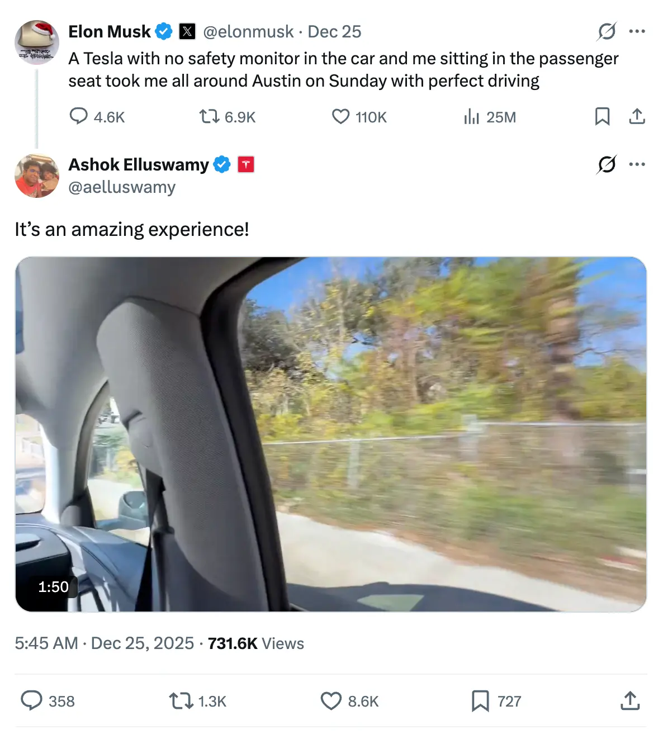Open Ashok Elluswamy's profile name link
Screen dimensions: 663x739
[139, 165]
